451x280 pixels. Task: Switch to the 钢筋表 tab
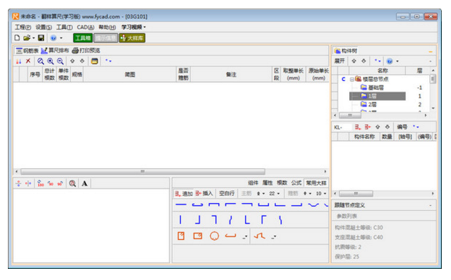28,51
